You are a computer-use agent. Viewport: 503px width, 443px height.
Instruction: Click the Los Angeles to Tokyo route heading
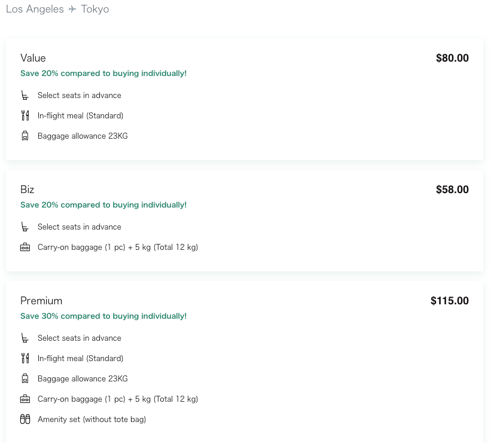(x=57, y=10)
